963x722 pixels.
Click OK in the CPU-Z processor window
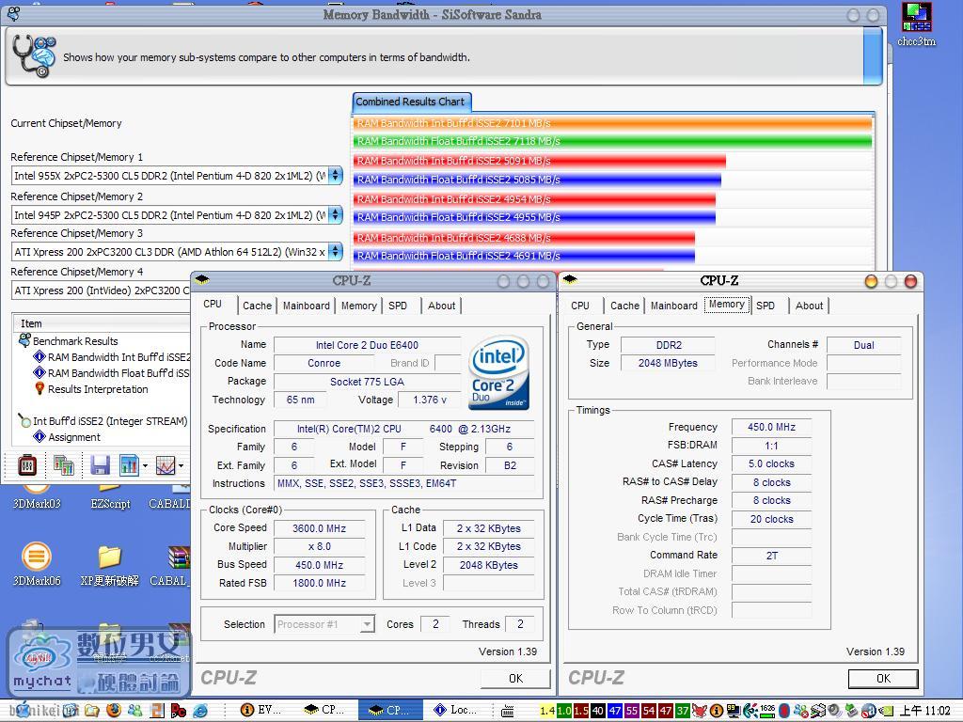point(515,678)
